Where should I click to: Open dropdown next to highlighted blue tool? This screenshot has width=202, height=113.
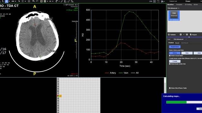(9, 1)
